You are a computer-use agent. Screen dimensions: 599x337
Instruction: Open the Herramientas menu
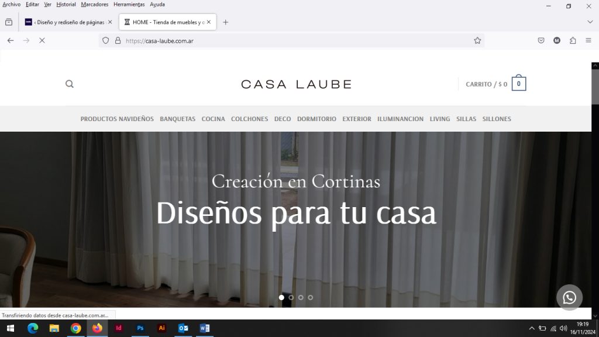[129, 5]
